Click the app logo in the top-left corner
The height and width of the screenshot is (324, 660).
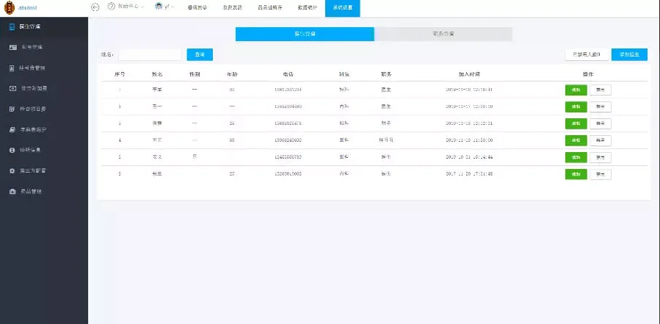point(10,7)
